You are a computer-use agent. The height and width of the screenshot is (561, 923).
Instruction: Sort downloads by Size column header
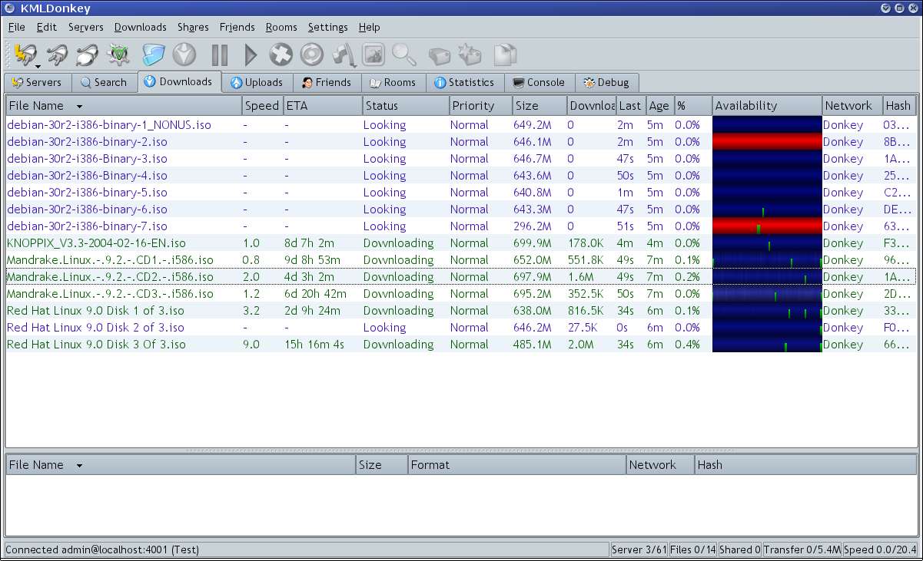pyautogui.click(x=540, y=106)
